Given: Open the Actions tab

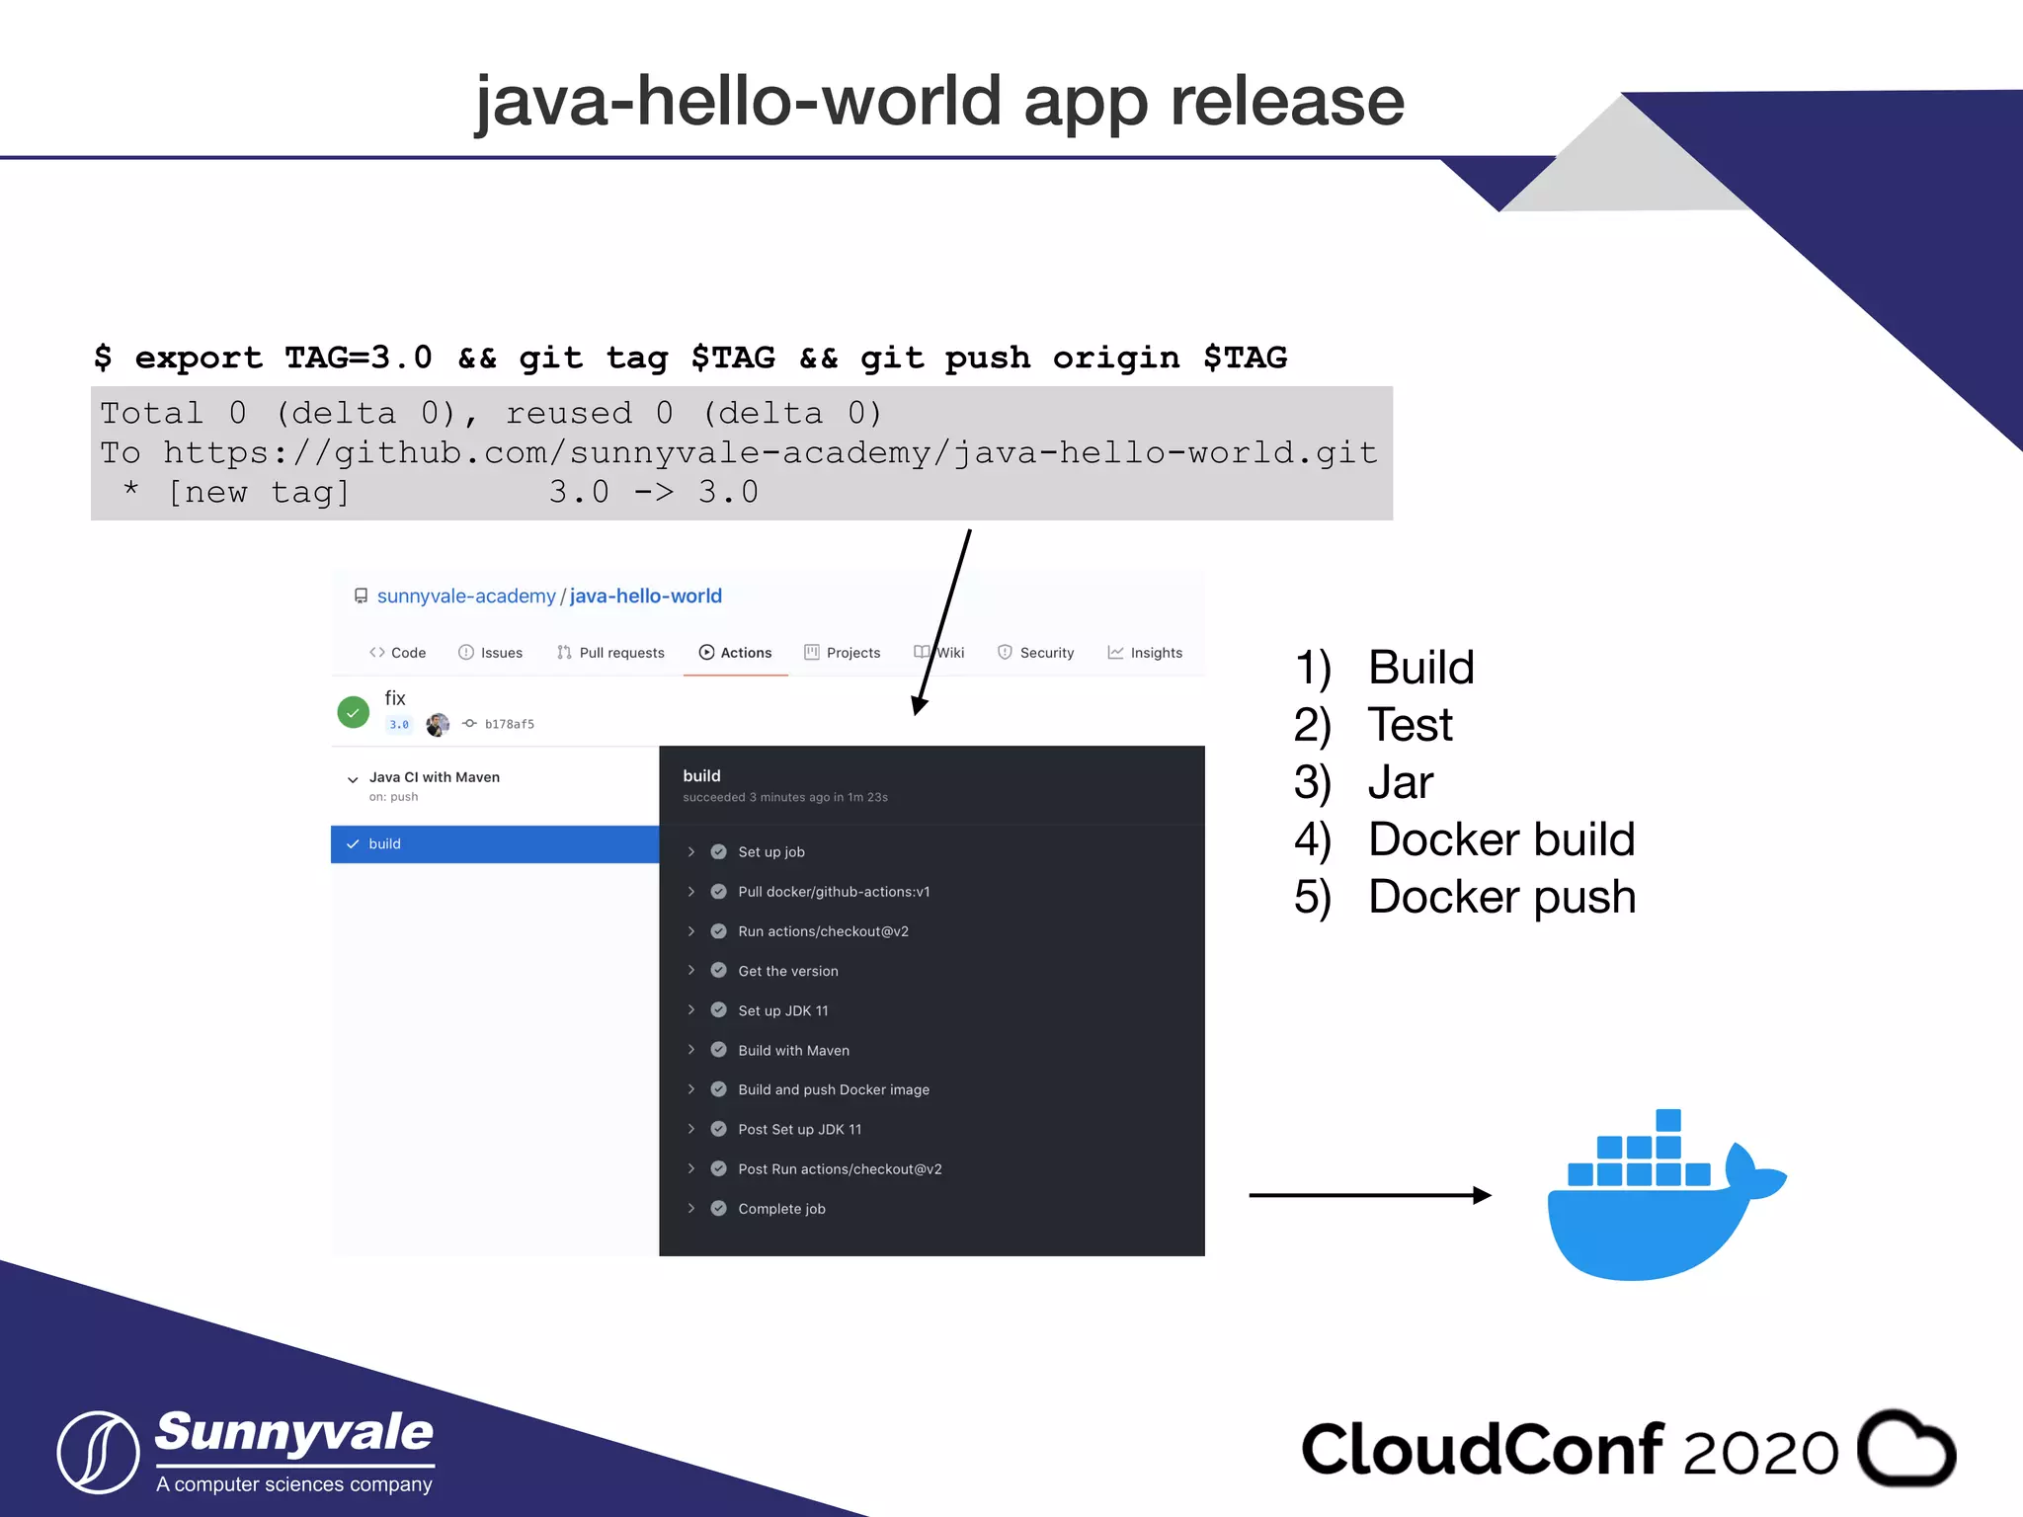Looking at the screenshot, I should point(735,653).
